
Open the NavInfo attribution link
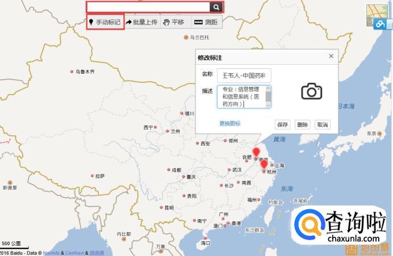(x=51, y=253)
